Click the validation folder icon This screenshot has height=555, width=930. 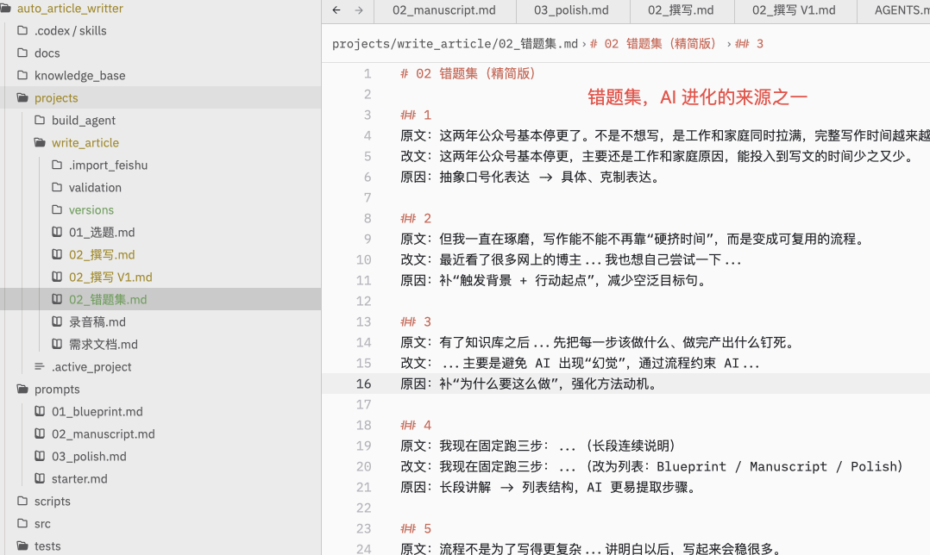pyautogui.click(x=57, y=187)
